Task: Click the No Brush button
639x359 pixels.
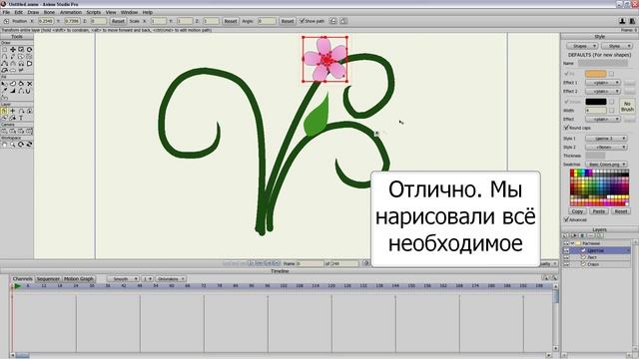Action: (x=627, y=107)
